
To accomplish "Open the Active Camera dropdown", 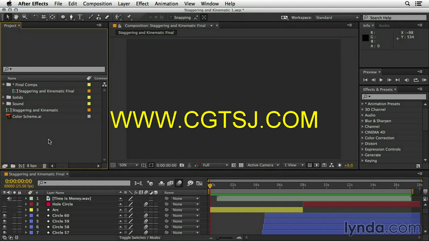I will tap(263, 165).
